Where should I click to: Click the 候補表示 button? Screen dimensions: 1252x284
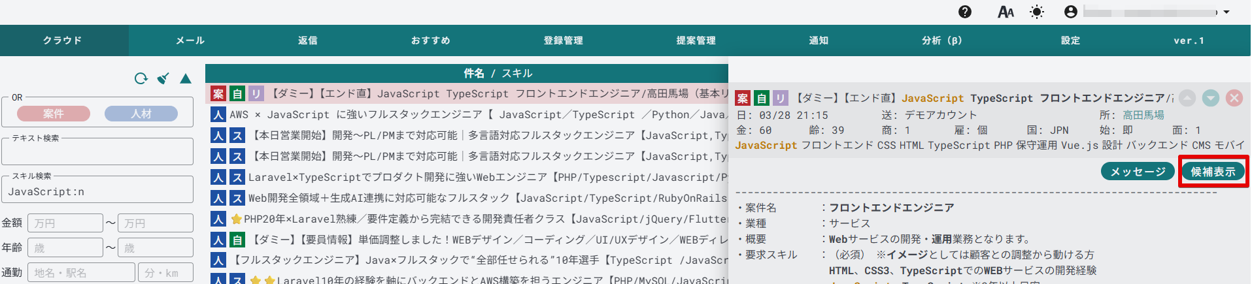click(1213, 172)
